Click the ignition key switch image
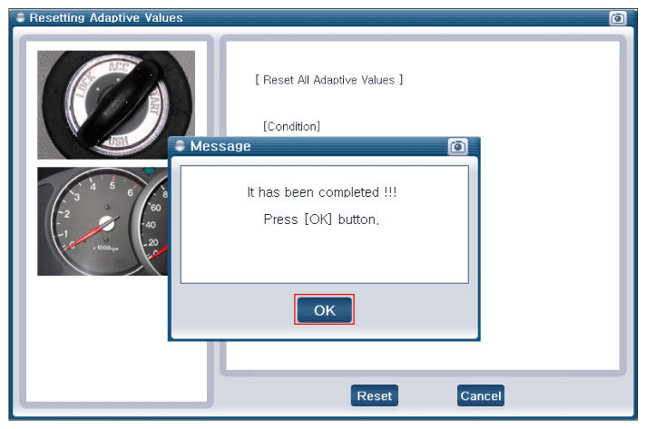646x429 pixels. tap(116, 104)
